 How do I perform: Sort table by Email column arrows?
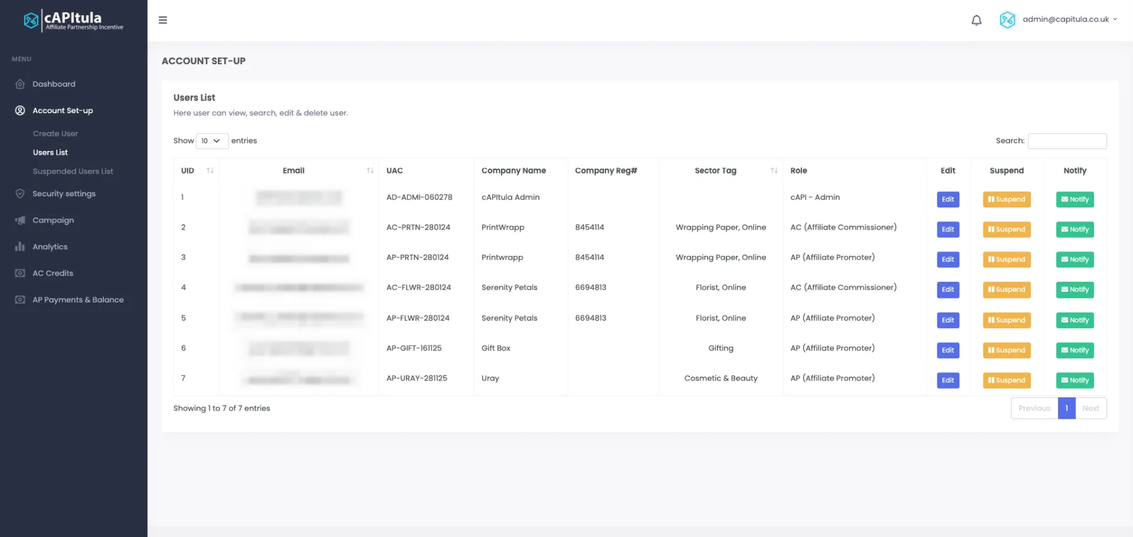point(370,170)
